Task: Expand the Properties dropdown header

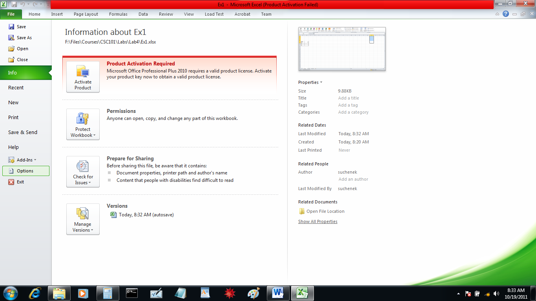Action: click(x=310, y=82)
